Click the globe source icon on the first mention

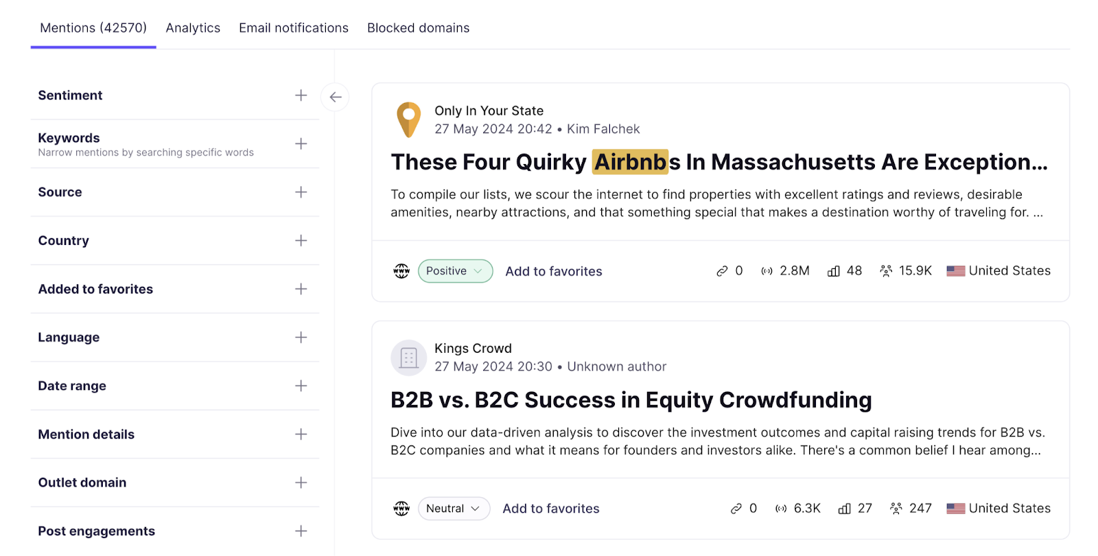coord(401,270)
